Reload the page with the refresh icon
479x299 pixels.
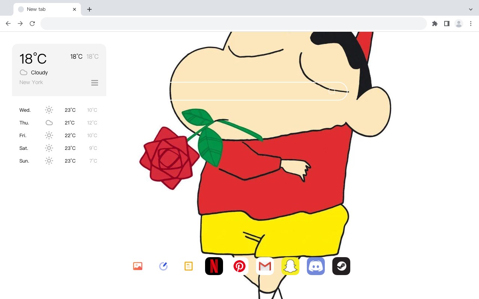pos(32,24)
